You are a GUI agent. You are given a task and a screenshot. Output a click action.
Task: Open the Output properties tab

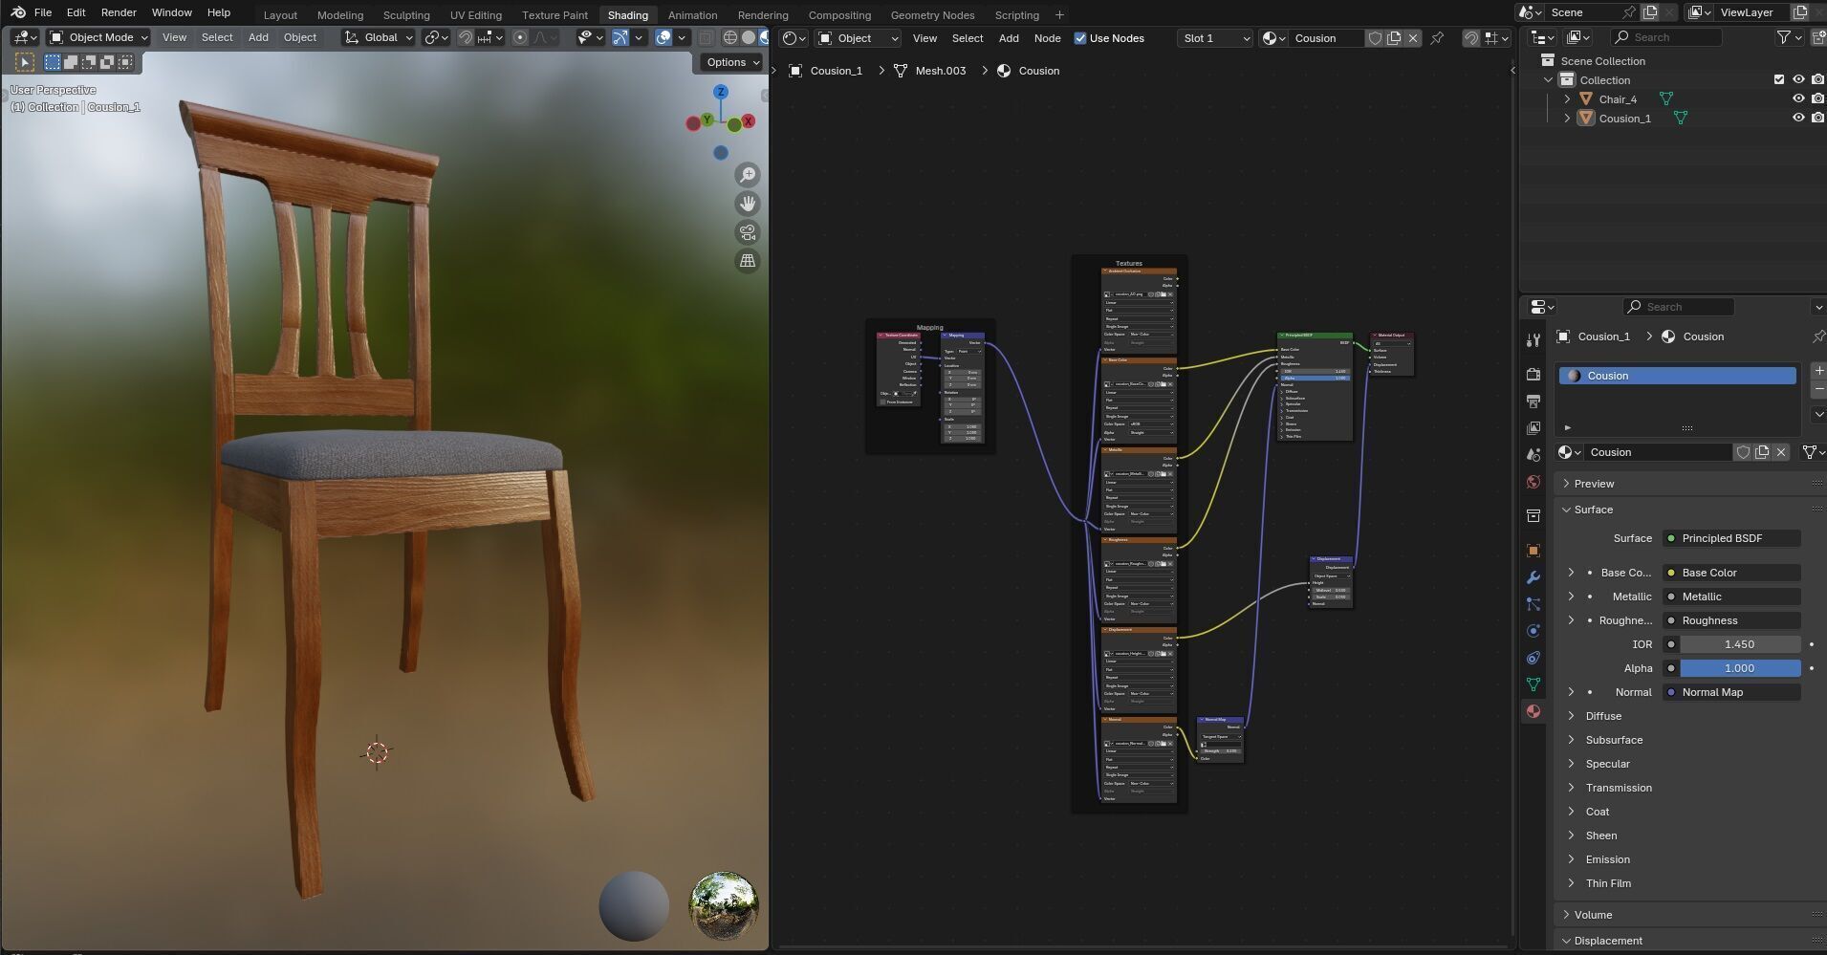1533,402
